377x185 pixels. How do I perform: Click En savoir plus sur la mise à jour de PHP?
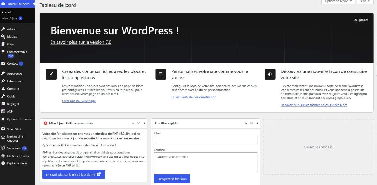click(74, 174)
